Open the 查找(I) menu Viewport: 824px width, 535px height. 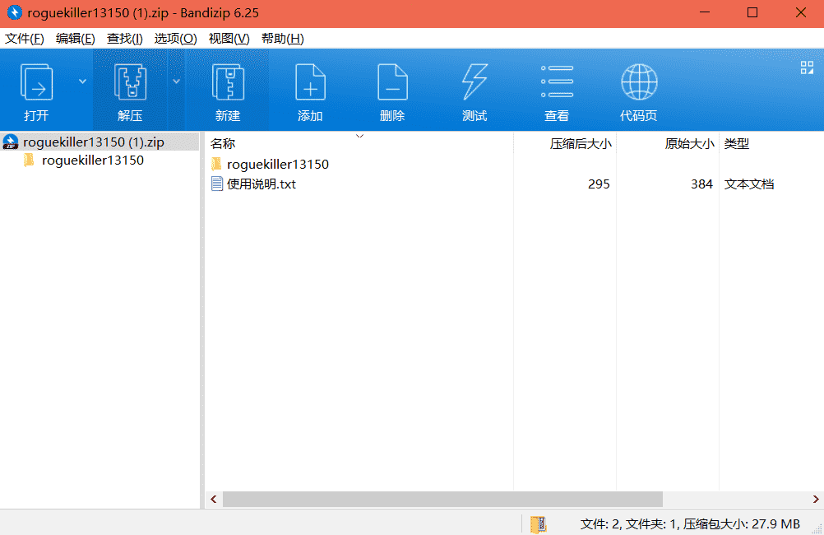(x=124, y=39)
